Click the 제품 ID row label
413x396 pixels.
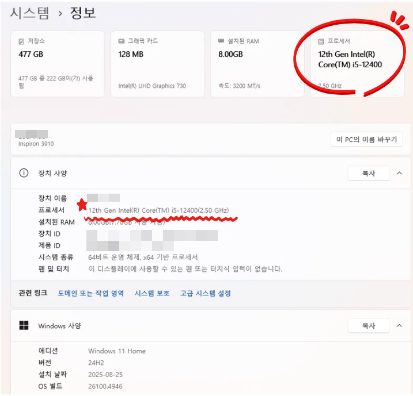point(50,245)
